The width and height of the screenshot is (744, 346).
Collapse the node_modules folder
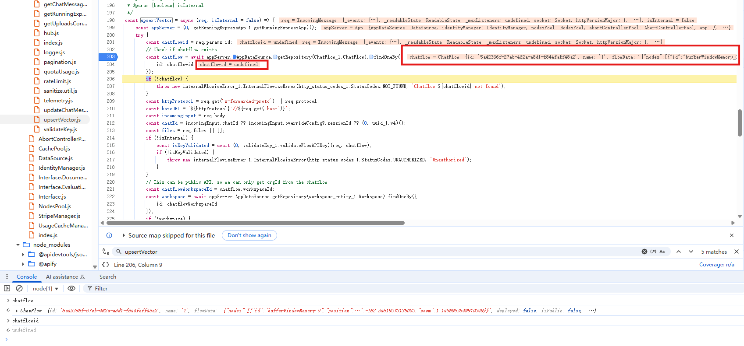18,245
